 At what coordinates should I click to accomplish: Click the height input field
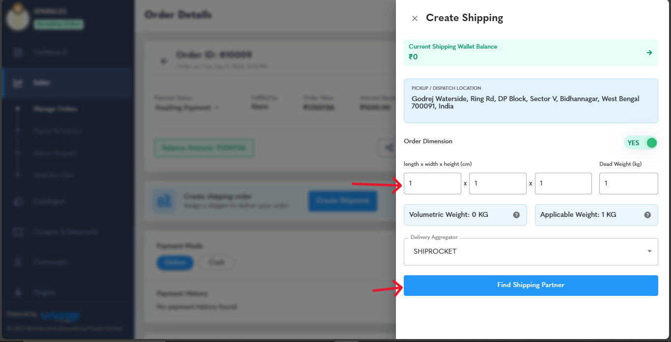click(x=563, y=184)
